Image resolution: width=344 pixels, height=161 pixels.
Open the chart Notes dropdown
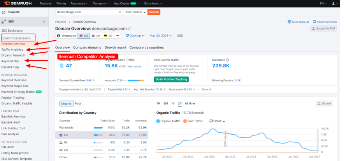coord(217,121)
